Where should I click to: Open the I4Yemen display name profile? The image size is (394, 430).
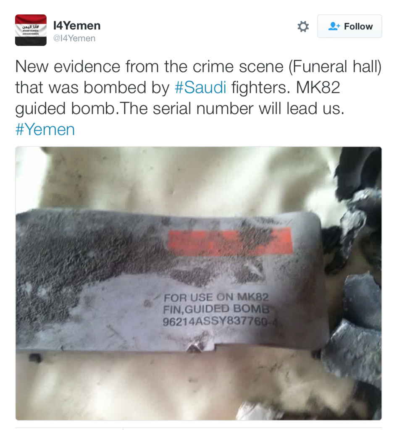pyautogui.click(x=77, y=26)
